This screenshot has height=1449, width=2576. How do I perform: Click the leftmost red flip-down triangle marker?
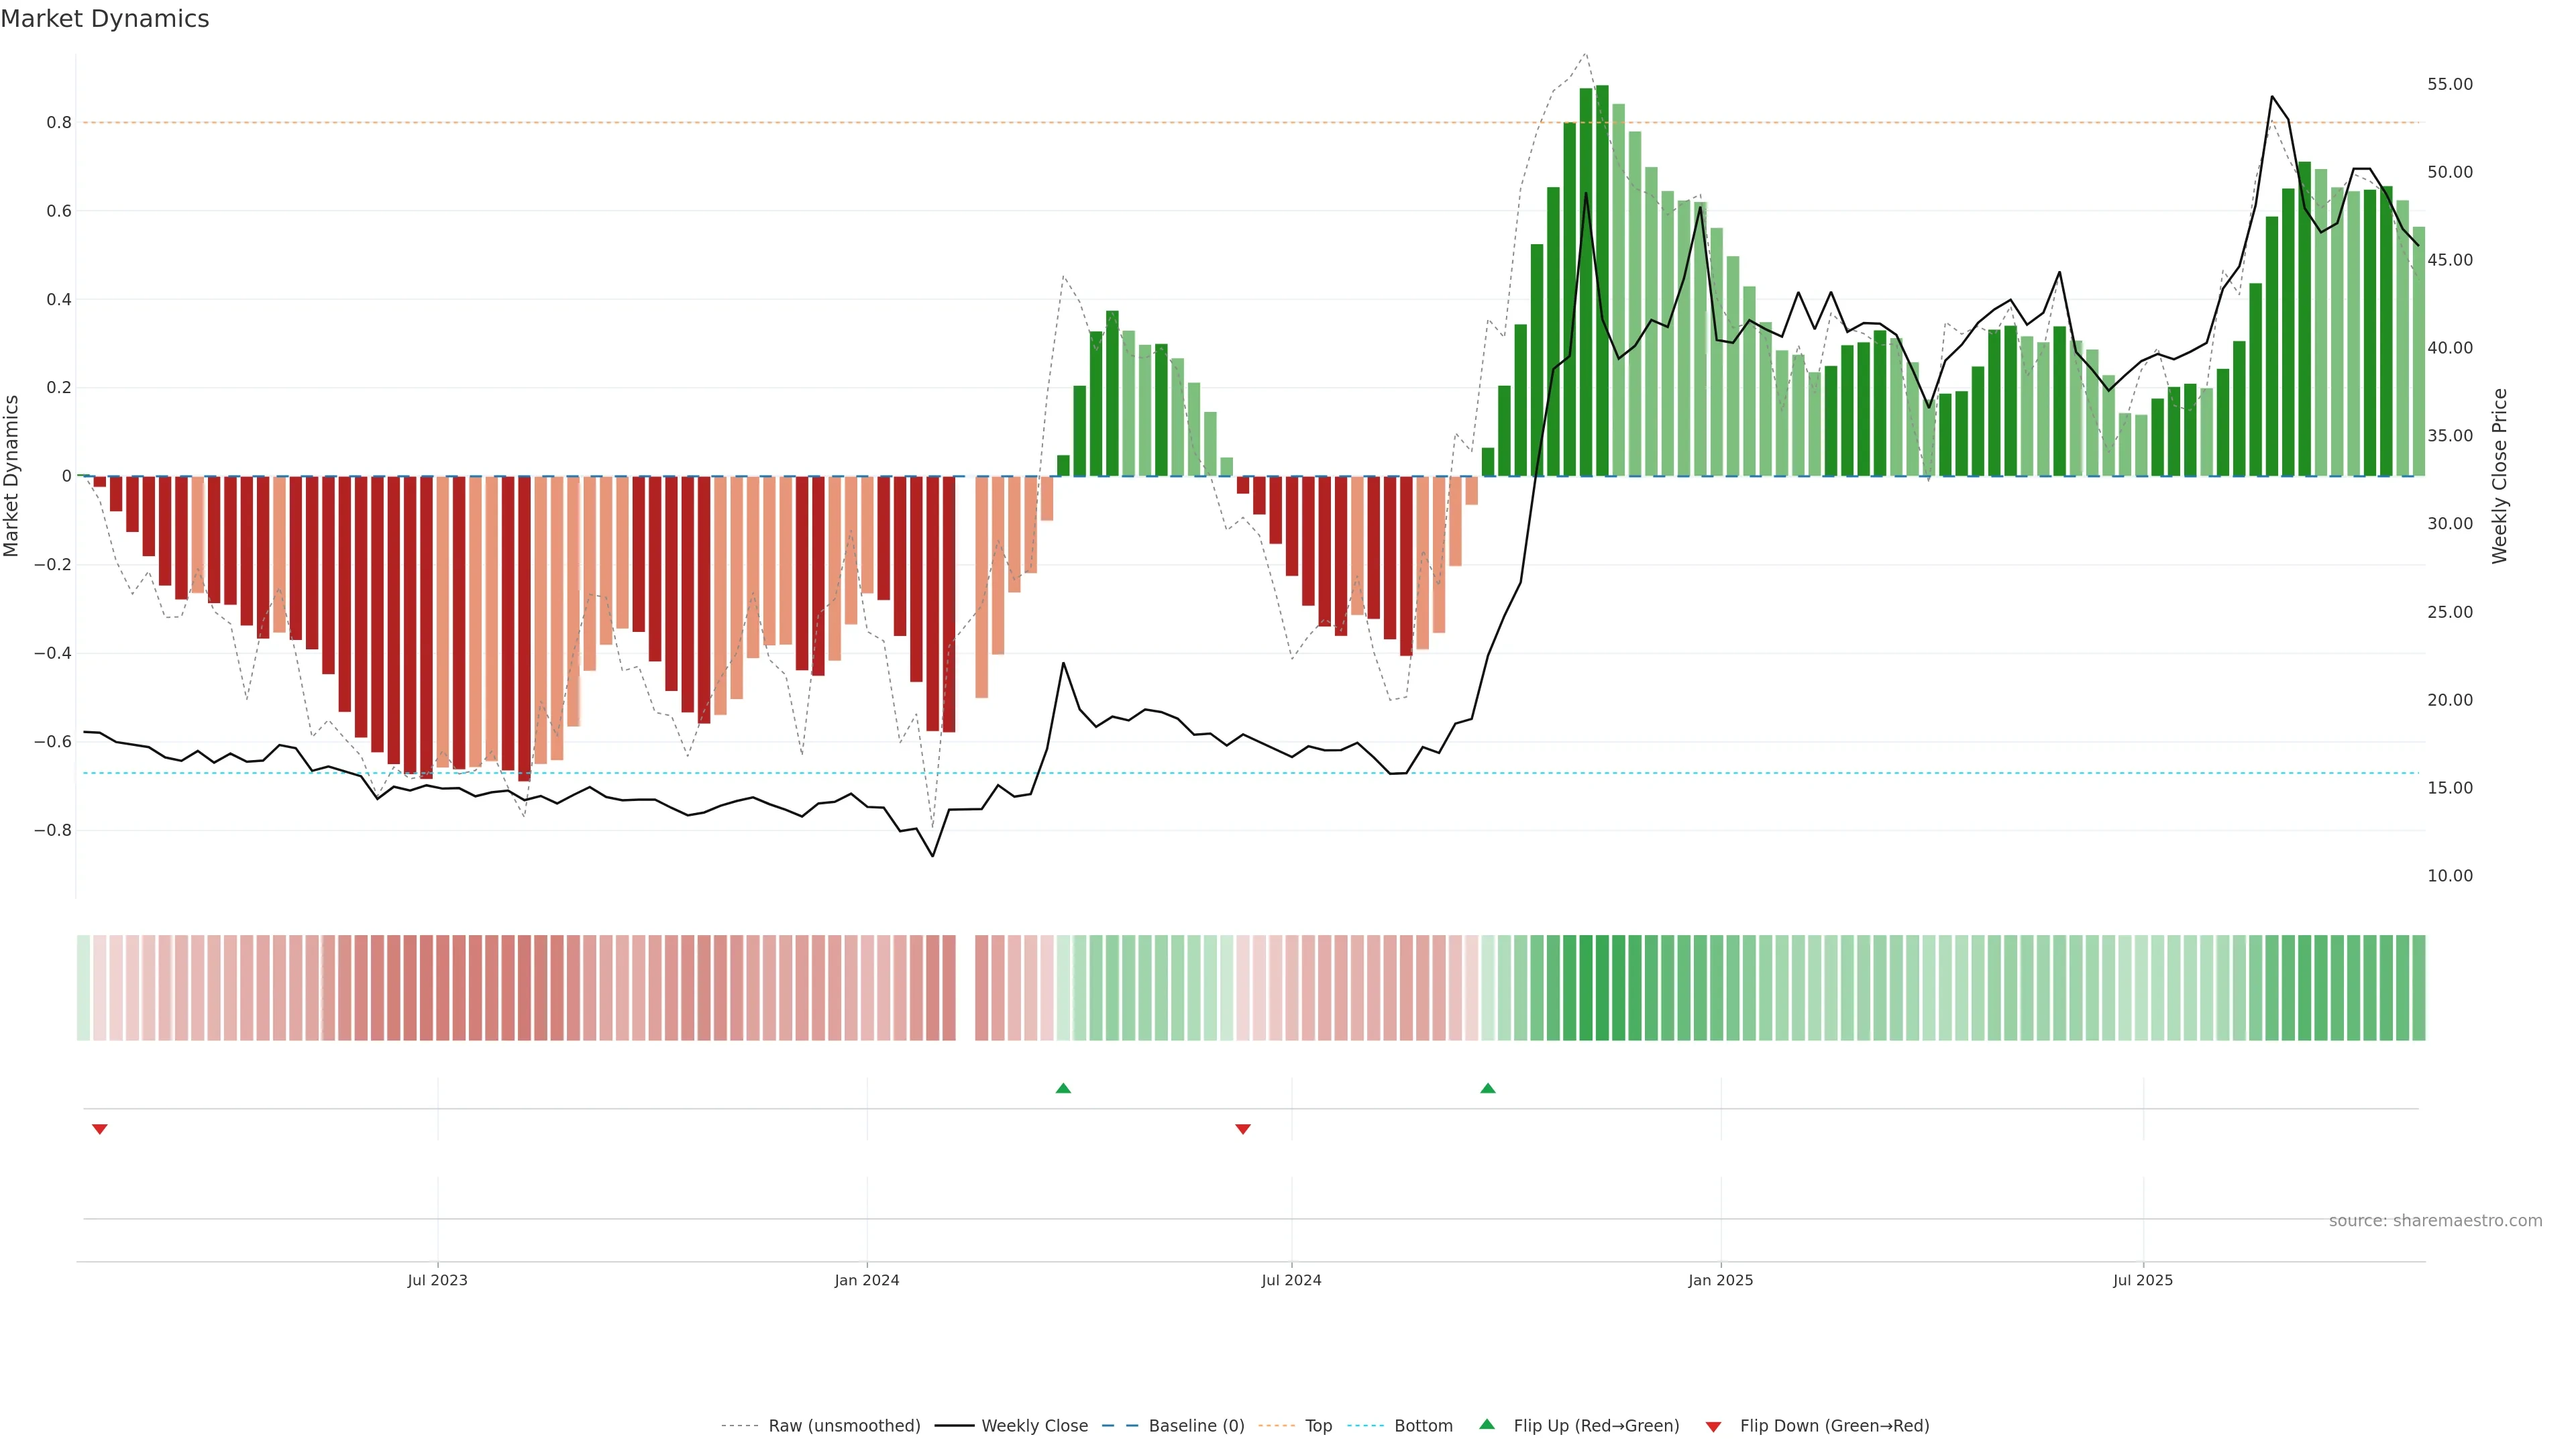coord(99,1129)
